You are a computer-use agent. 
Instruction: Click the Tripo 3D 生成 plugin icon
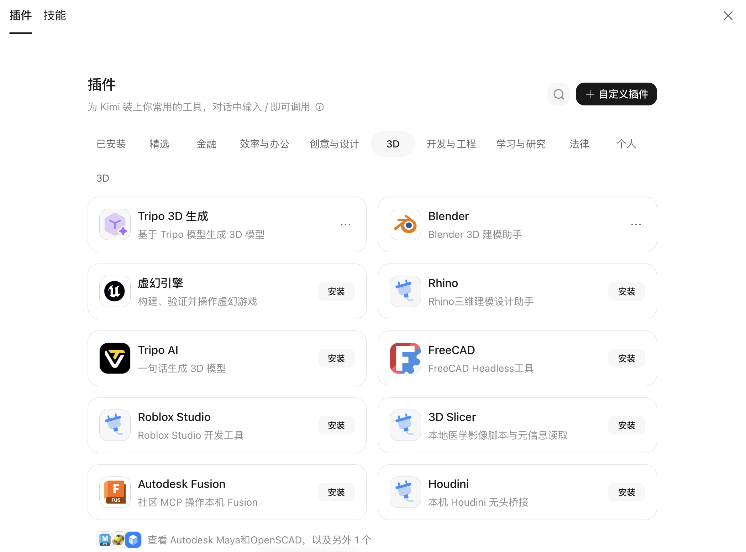click(115, 224)
